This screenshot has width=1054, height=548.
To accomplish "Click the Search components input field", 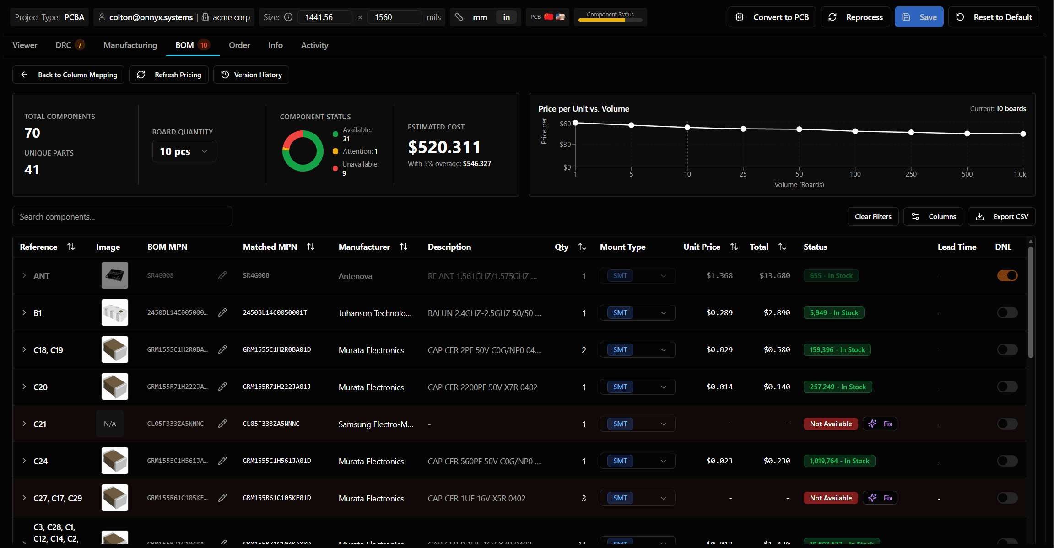I will tap(122, 216).
